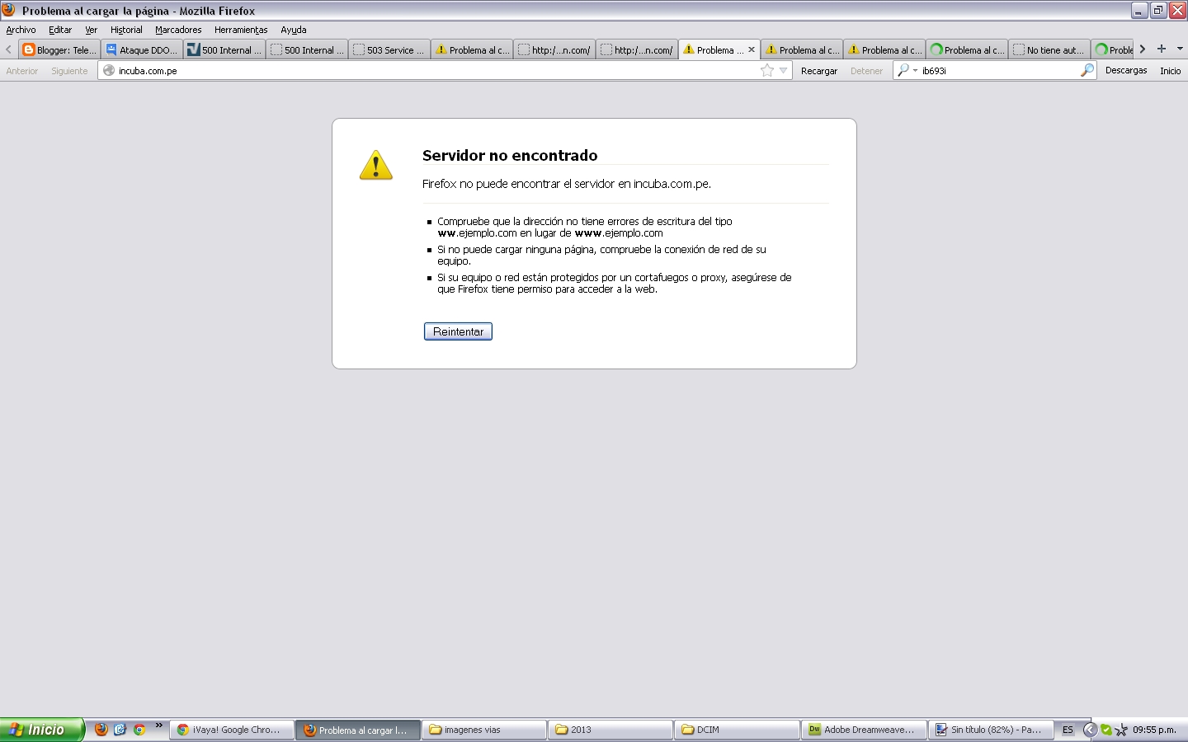Go back with the Anterior button
Screen dimensions: 1188x742
[x=22, y=71]
